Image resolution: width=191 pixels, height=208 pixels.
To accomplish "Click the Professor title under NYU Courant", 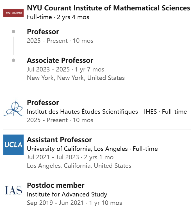I will (43, 32).
